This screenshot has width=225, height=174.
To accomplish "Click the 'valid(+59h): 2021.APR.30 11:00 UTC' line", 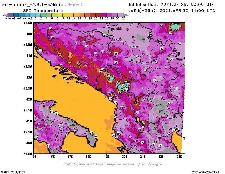I will tap(172, 11).
